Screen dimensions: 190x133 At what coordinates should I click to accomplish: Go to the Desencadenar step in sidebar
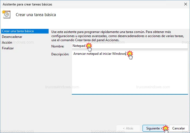[x=12, y=37]
